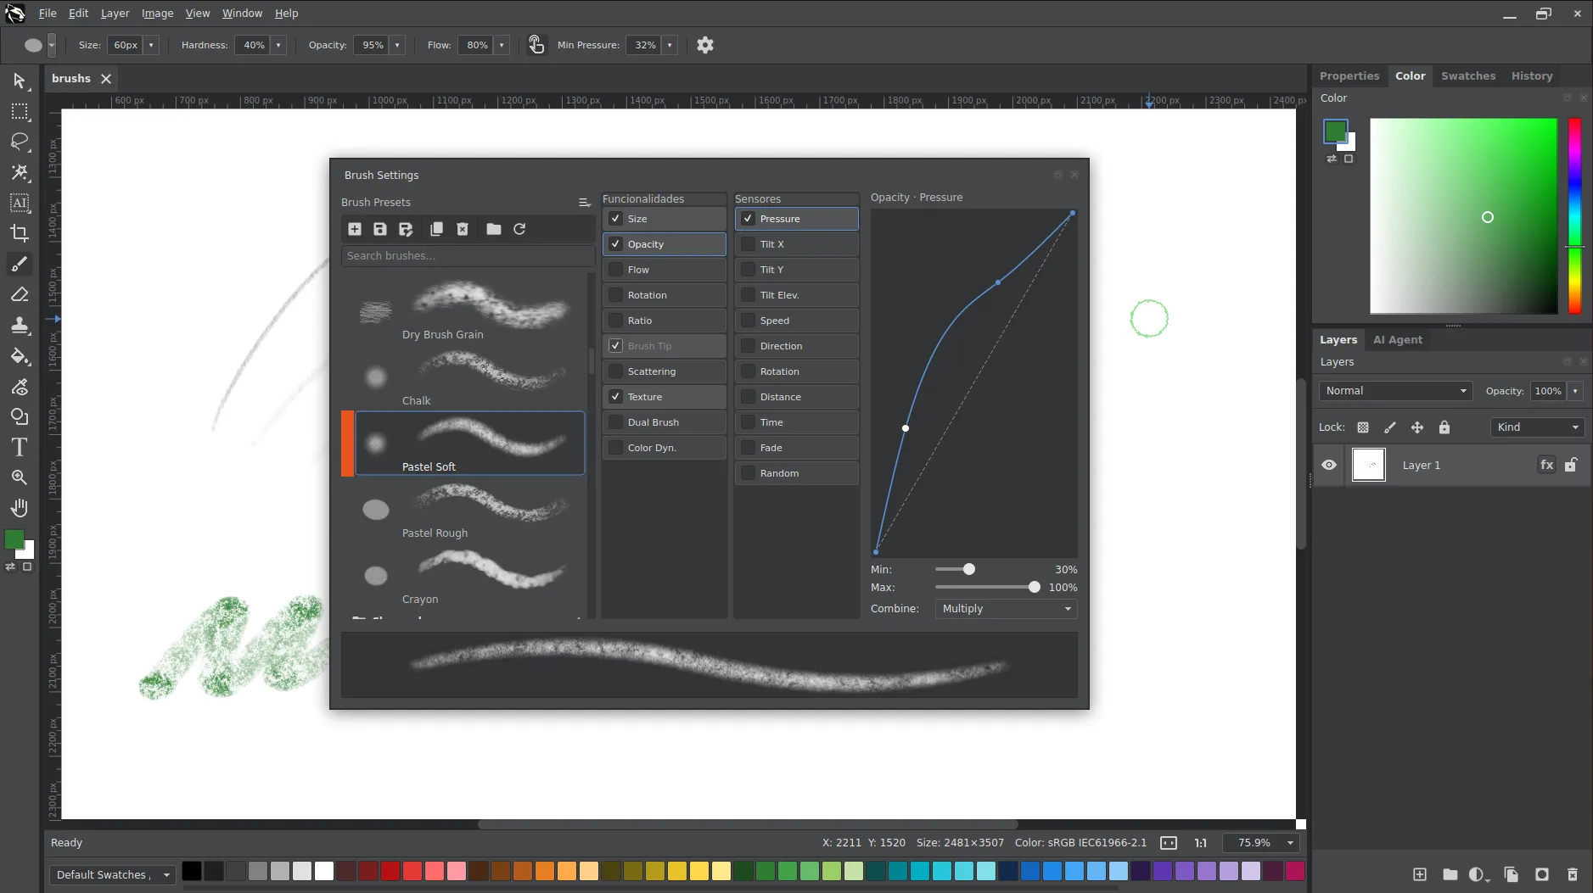This screenshot has width=1593, height=893.
Task: Enable Scattering checkbox
Action: 616,371
